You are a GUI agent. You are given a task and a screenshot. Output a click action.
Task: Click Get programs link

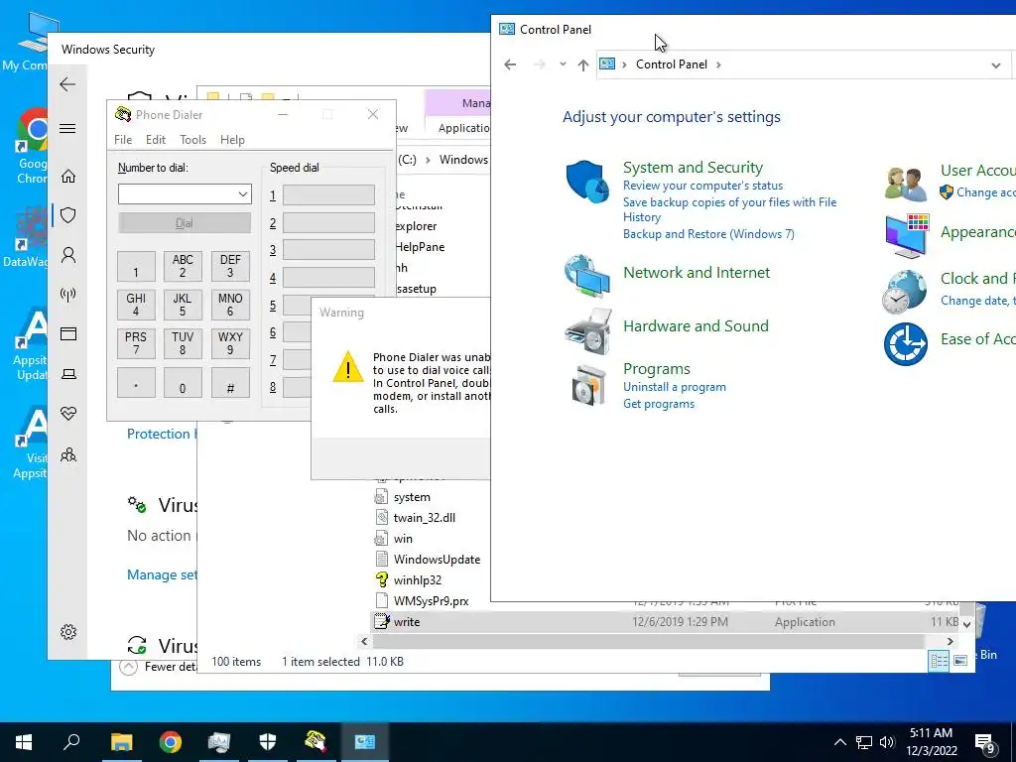point(659,404)
